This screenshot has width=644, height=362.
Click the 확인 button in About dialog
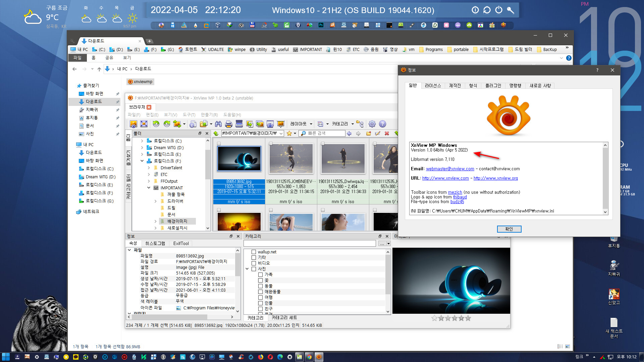(x=509, y=229)
